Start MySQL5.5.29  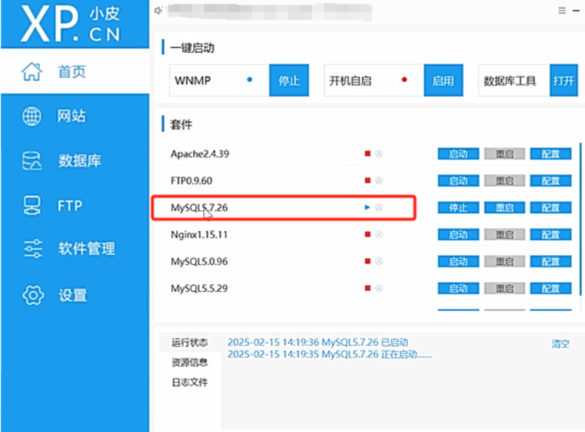coord(458,288)
